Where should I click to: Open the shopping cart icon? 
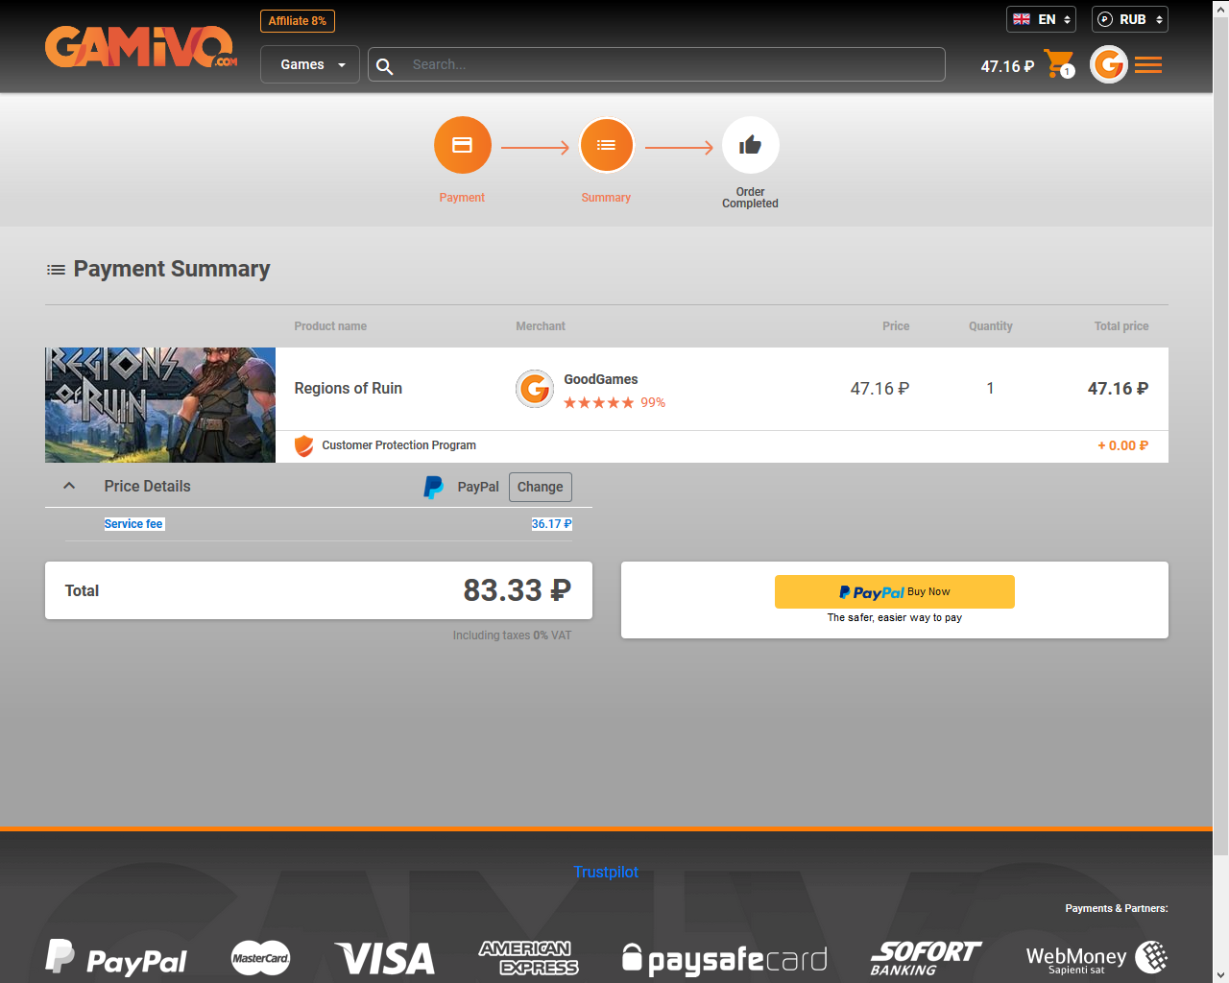coord(1059,64)
